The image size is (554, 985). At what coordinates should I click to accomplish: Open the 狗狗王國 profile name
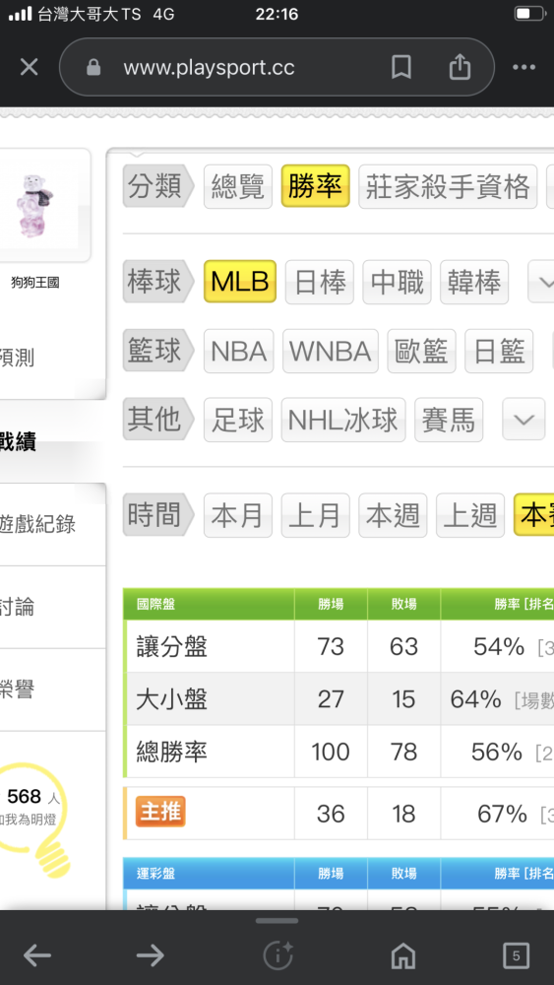pyautogui.click(x=35, y=283)
